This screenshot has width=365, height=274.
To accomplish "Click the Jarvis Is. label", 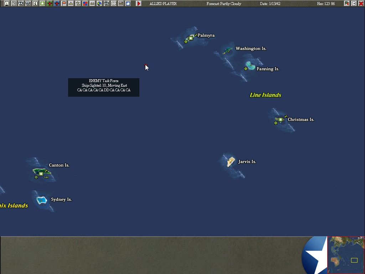I will pyautogui.click(x=247, y=162).
